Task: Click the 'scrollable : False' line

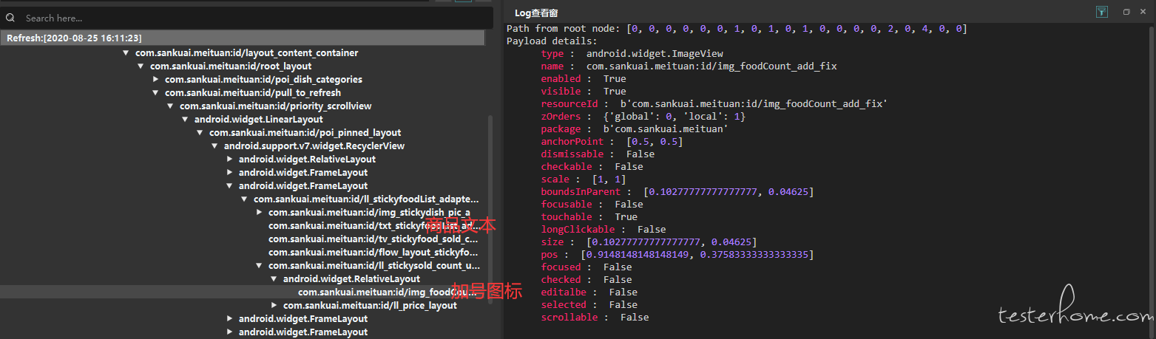Action: [x=595, y=318]
